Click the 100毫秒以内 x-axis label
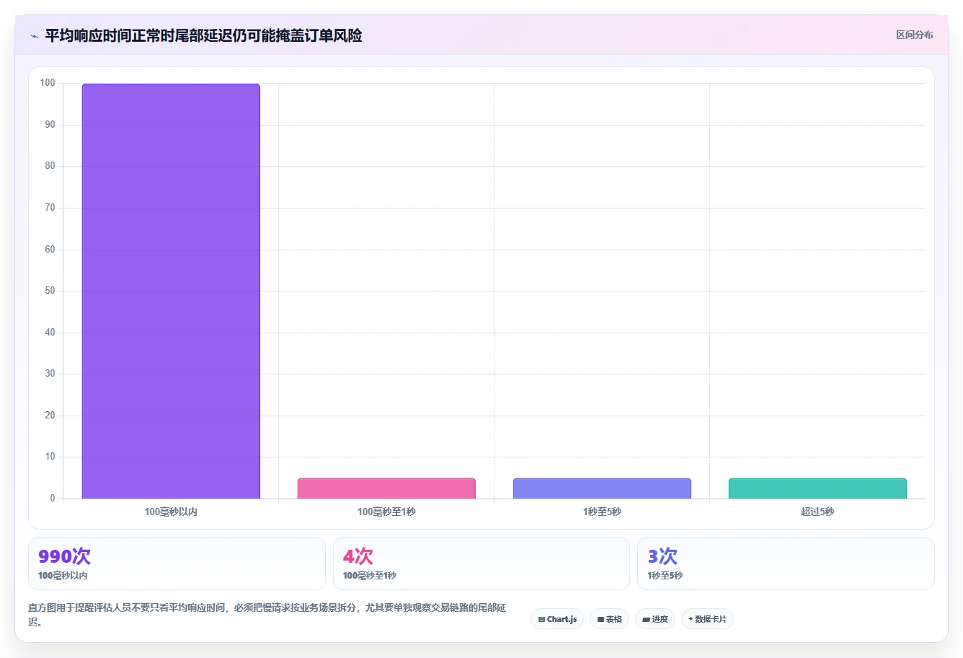963x658 pixels. tap(171, 512)
